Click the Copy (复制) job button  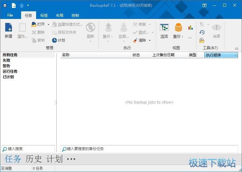coord(38,40)
